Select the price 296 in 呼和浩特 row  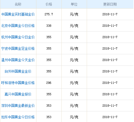49,83
